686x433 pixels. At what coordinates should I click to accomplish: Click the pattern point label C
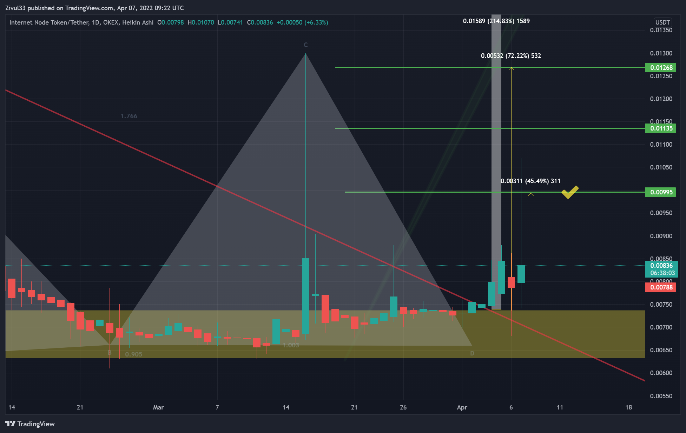pos(305,45)
